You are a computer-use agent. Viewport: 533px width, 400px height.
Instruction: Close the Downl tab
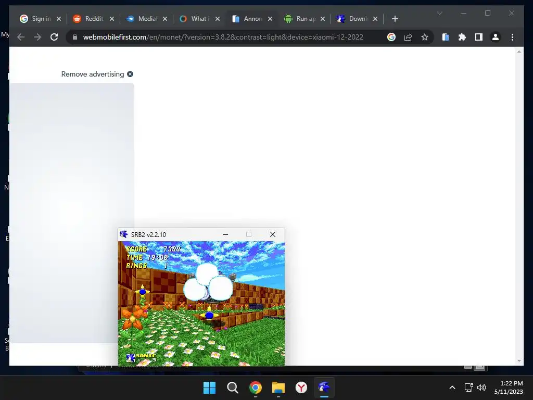[375, 19]
